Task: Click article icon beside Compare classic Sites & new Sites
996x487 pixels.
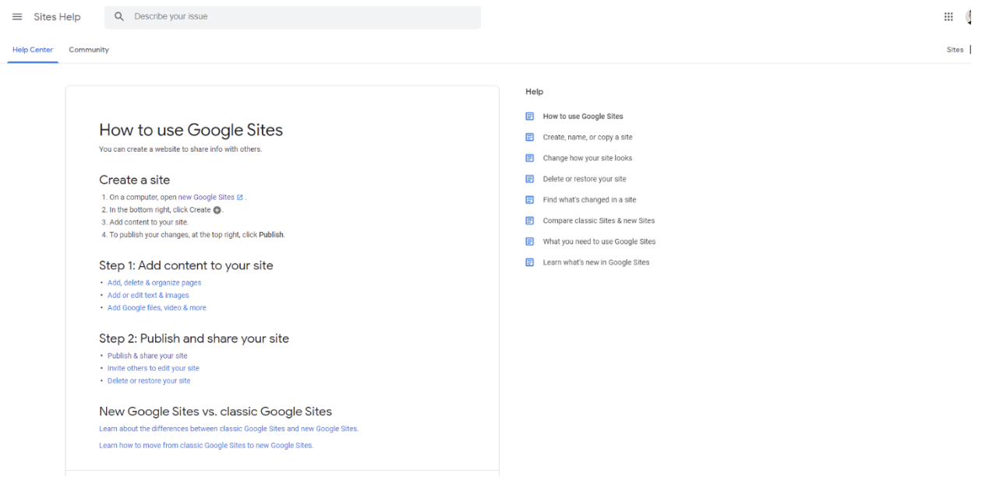Action: pos(530,221)
